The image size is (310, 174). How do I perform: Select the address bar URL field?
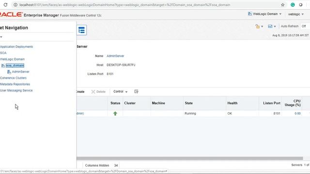(x=125, y=5)
